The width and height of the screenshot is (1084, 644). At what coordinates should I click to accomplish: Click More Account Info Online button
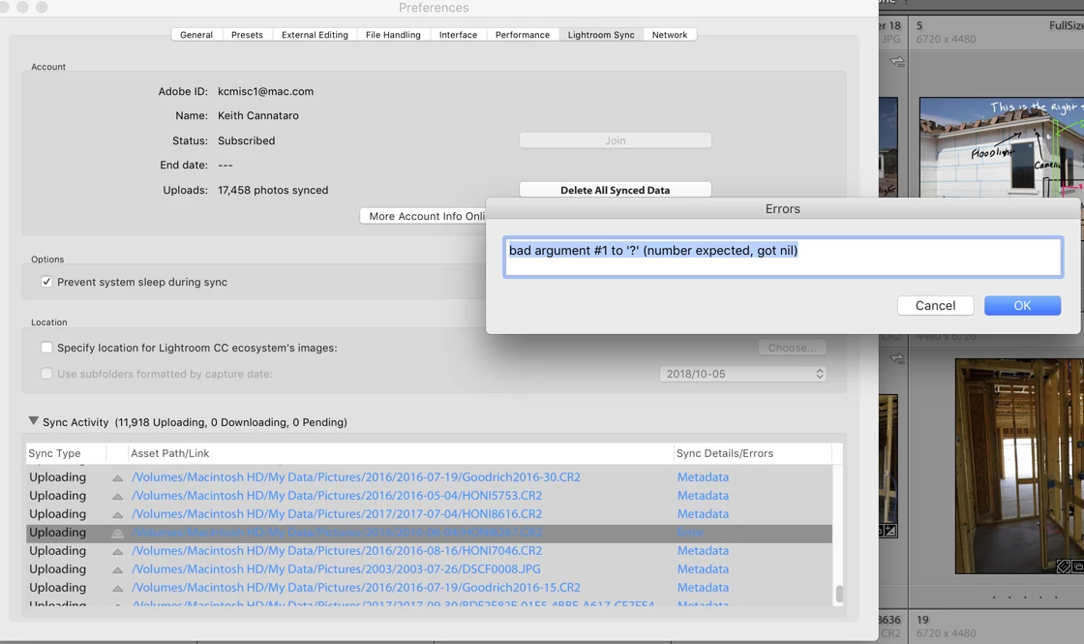[423, 216]
